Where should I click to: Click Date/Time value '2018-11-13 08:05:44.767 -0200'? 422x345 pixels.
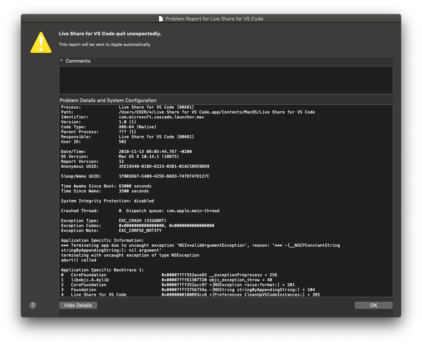click(155, 151)
